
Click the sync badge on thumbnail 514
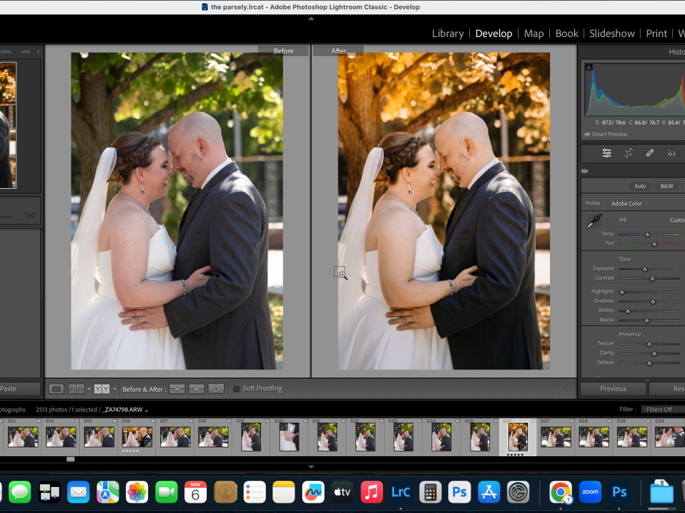click(50, 430)
